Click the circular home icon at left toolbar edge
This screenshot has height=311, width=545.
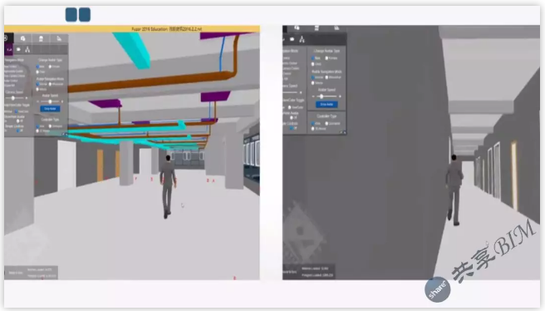7,38
